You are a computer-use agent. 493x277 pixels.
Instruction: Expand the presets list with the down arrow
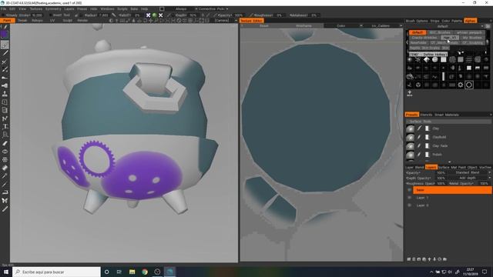point(449,162)
